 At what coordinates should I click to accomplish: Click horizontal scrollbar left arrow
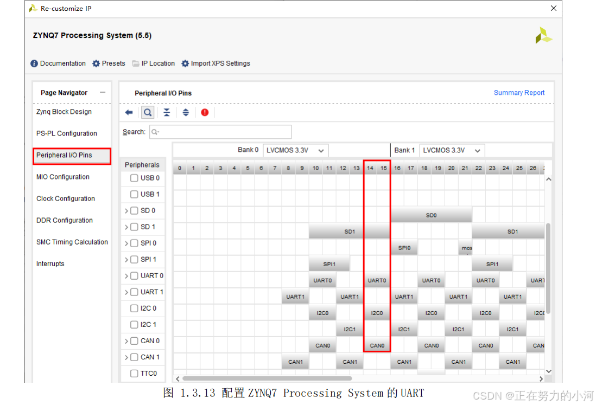pyautogui.click(x=177, y=379)
